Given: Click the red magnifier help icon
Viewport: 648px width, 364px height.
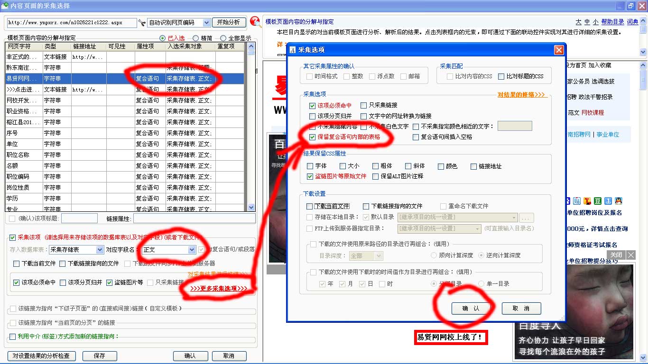Looking at the screenshot, I should tap(255, 21).
